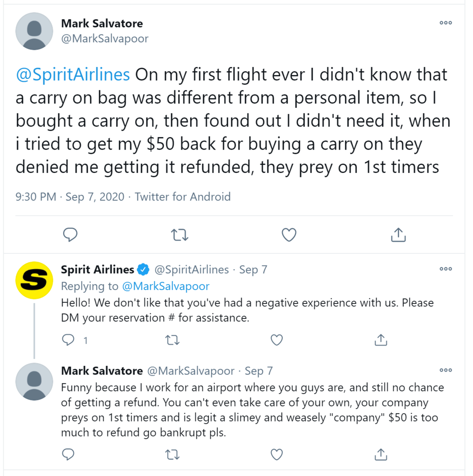Retweet Mark's second reply tweet
This screenshot has width=473, height=476.
coord(173,454)
